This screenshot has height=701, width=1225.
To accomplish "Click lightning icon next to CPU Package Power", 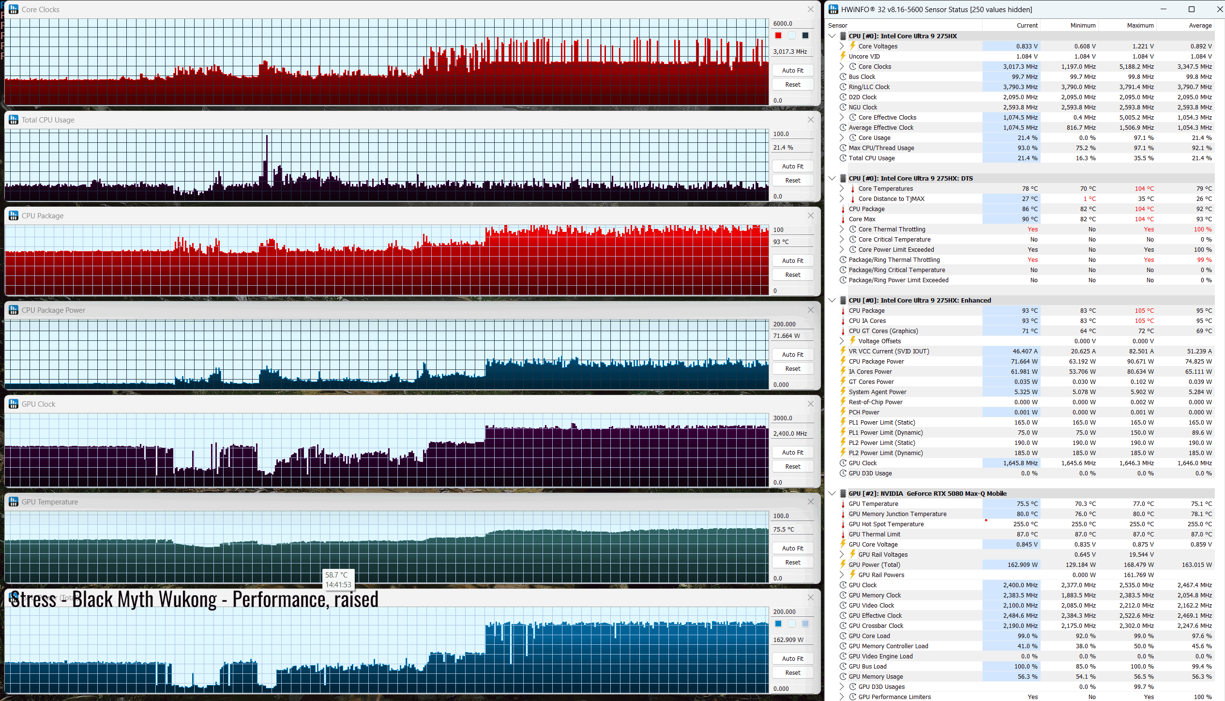I will click(843, 361).
